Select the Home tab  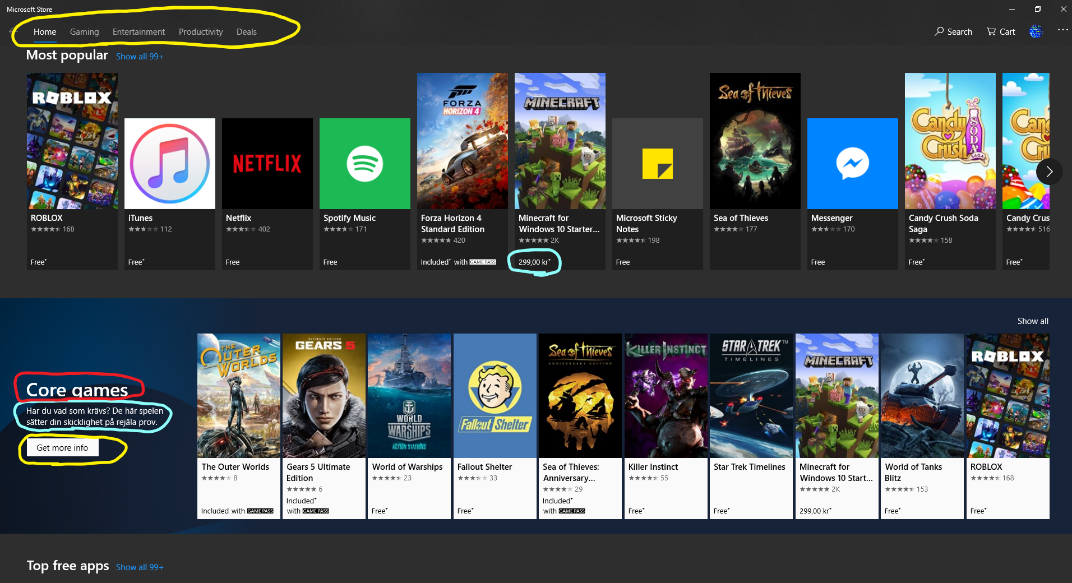pos(45,32)
